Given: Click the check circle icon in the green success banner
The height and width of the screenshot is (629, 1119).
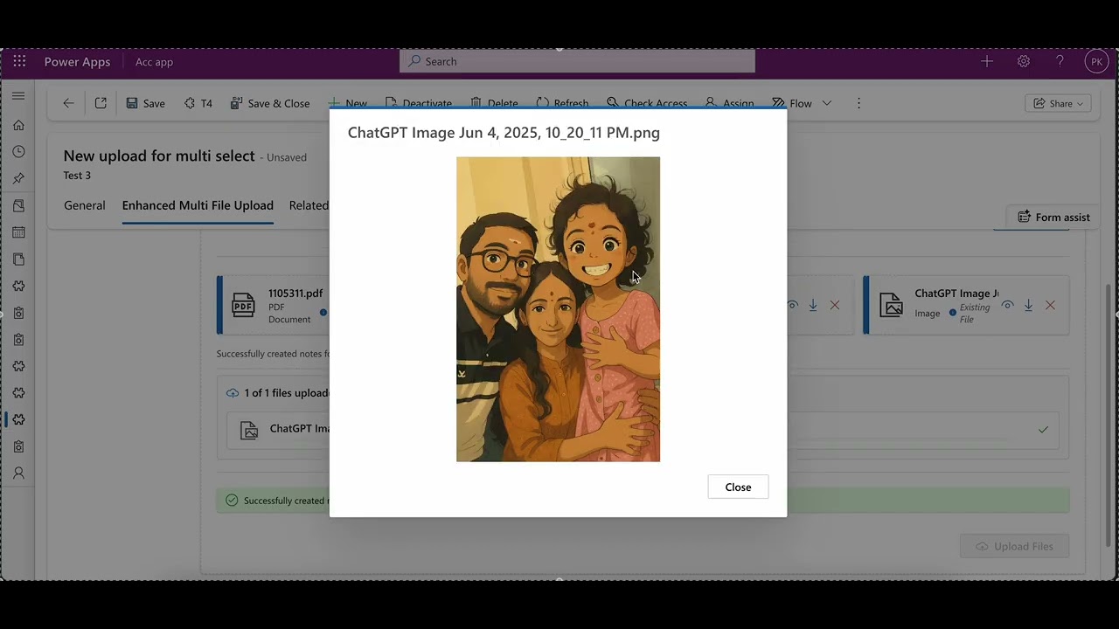Looking at the screenshot, I should [x=232, y=501].
